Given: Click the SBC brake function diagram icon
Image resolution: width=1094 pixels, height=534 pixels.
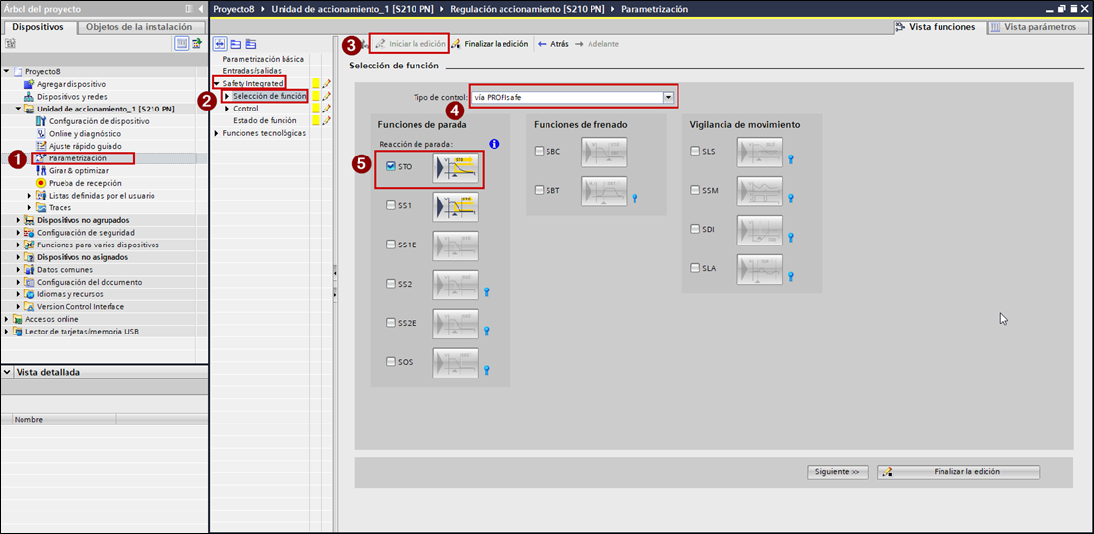Looking at the screenshot, I should click(603, 153).
